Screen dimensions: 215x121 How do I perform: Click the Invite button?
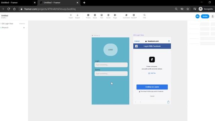pos(205,16)
